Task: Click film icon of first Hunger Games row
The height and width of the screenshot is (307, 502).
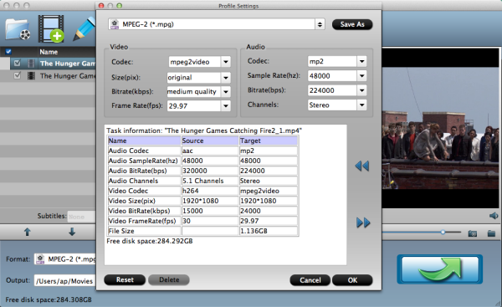Action: point(31,64)
